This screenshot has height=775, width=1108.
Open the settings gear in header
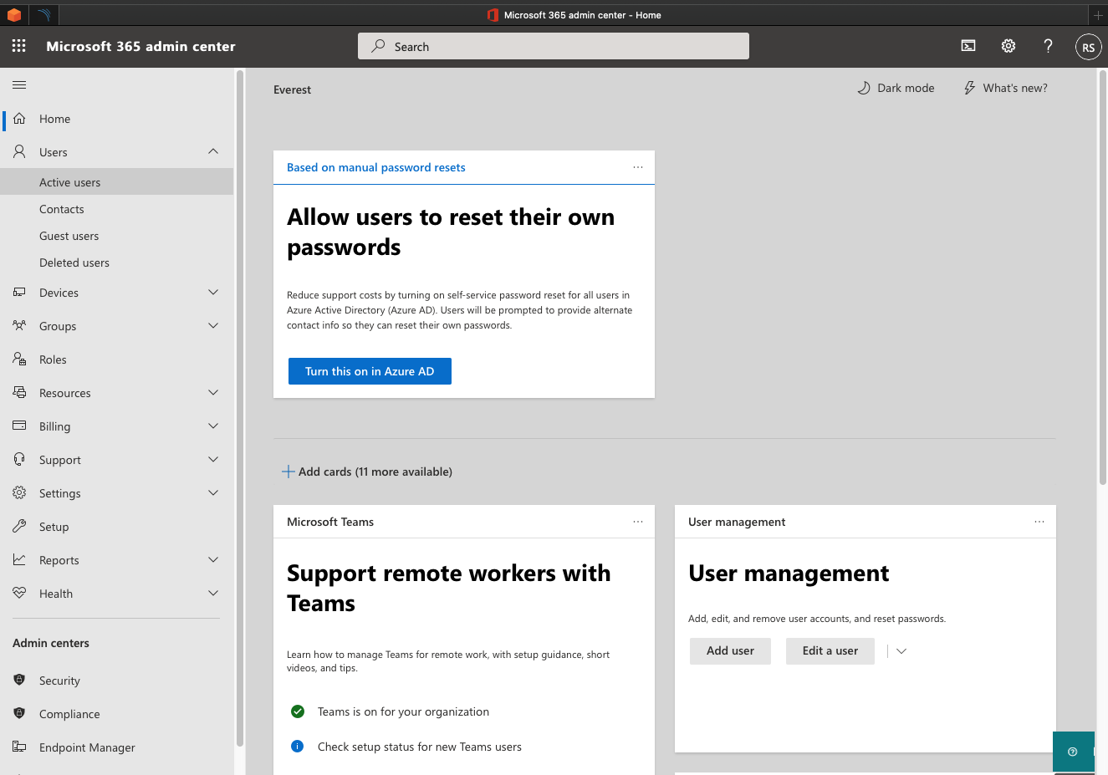1008,46
